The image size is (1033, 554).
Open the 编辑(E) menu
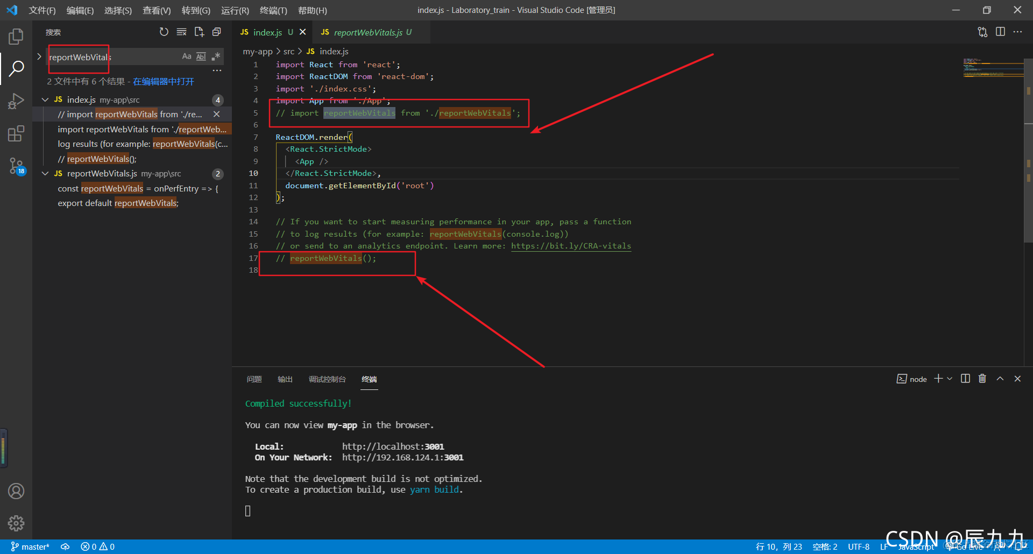[80, 10]
